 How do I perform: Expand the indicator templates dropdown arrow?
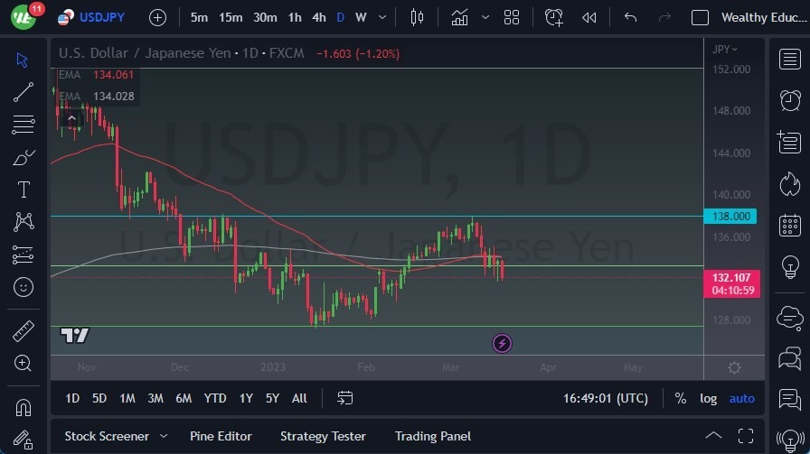[485, 17]
